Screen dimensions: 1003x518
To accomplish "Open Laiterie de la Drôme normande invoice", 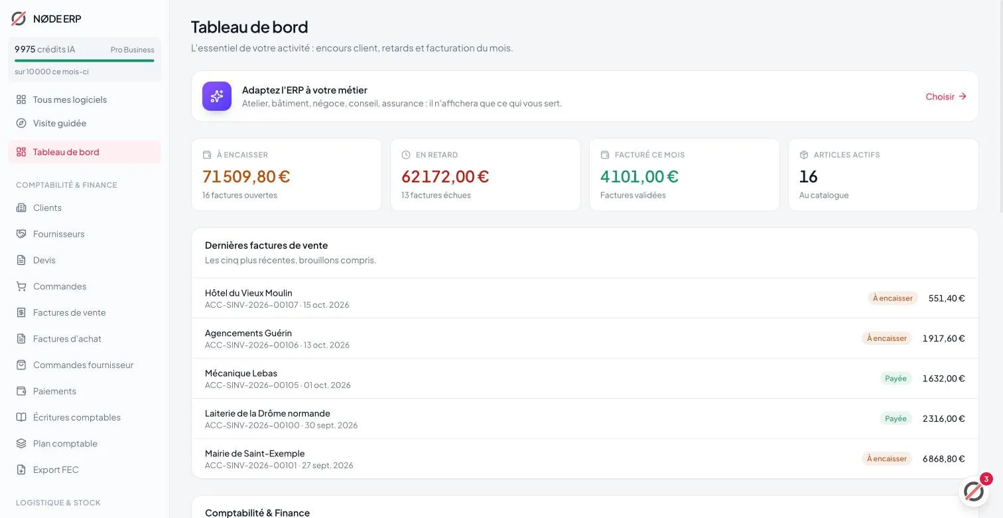I will (x=584, y=419).
